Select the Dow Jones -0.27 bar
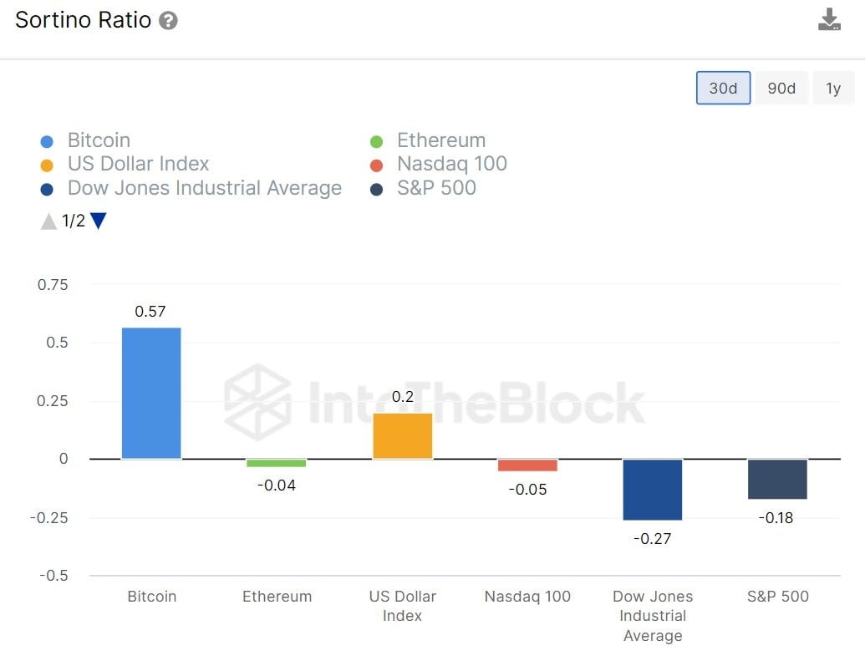Image resolution: width=865 pixels, height=671 pixels. click(x=653, y=489)
